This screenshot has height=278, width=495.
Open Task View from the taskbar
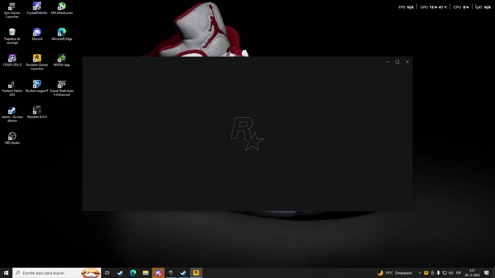coord(107,273)
